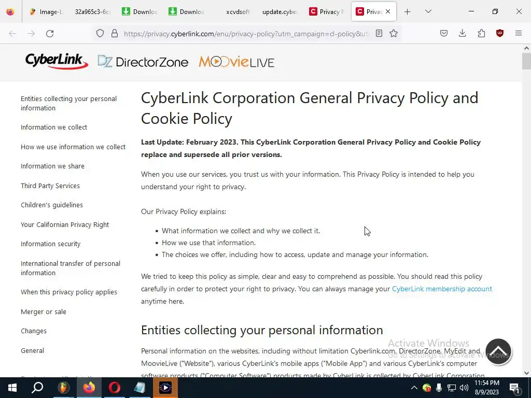The image size is (531, 398).
Task: Launch Opera from the taskbar
Action: (115, 388)
